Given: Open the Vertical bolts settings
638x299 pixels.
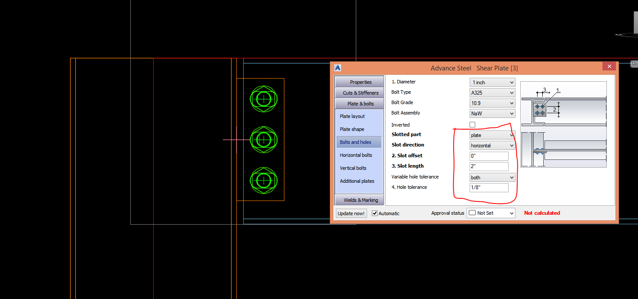Looking at the screenshot, I should (x=353, y=168).
